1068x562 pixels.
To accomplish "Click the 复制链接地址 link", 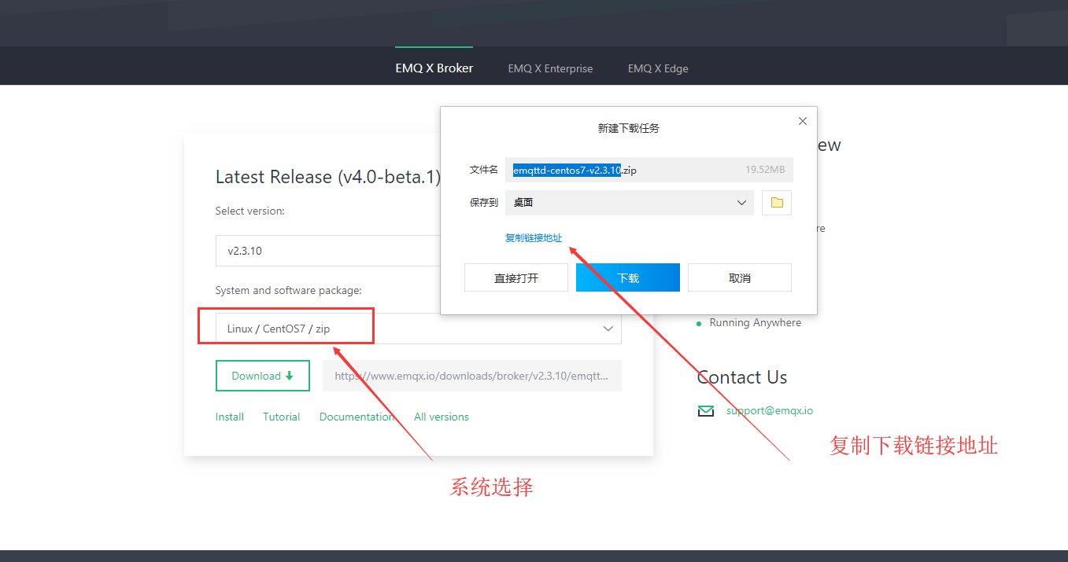I will pyautogui.click(x=534, y=238).
